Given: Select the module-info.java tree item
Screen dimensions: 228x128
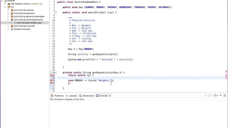Looking at the screenshot, I should (x=22, y=29).
